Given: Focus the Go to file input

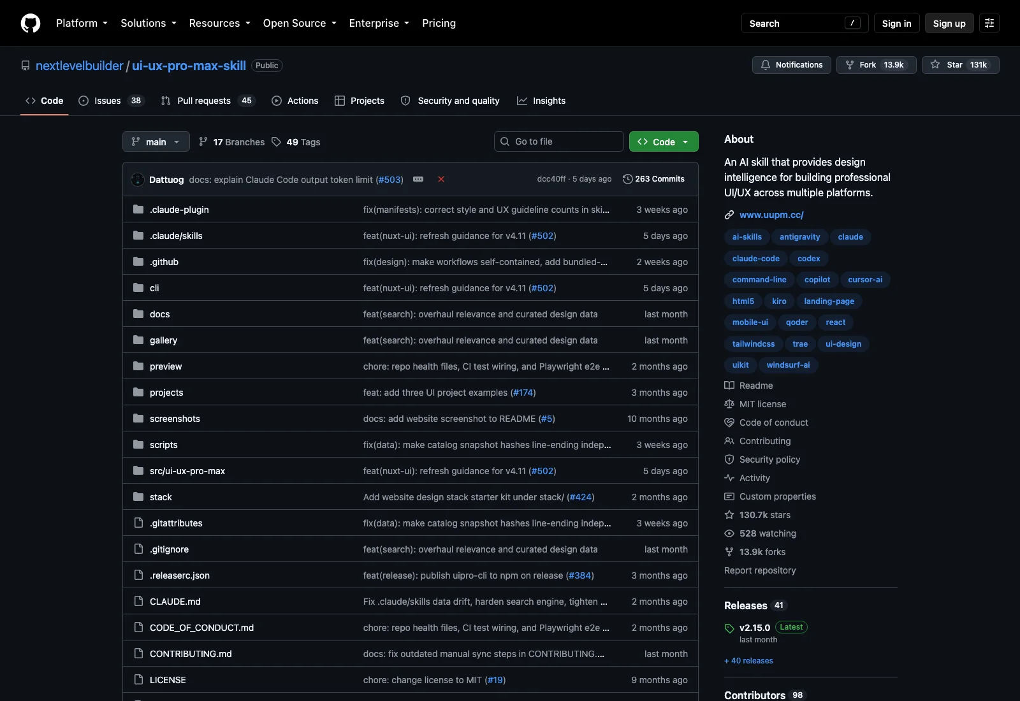Looking at the screenshot, I should [x=558, y=141].
